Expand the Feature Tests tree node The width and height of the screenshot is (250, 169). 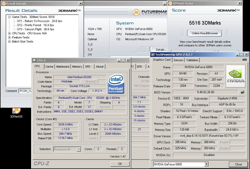(10, 37)
